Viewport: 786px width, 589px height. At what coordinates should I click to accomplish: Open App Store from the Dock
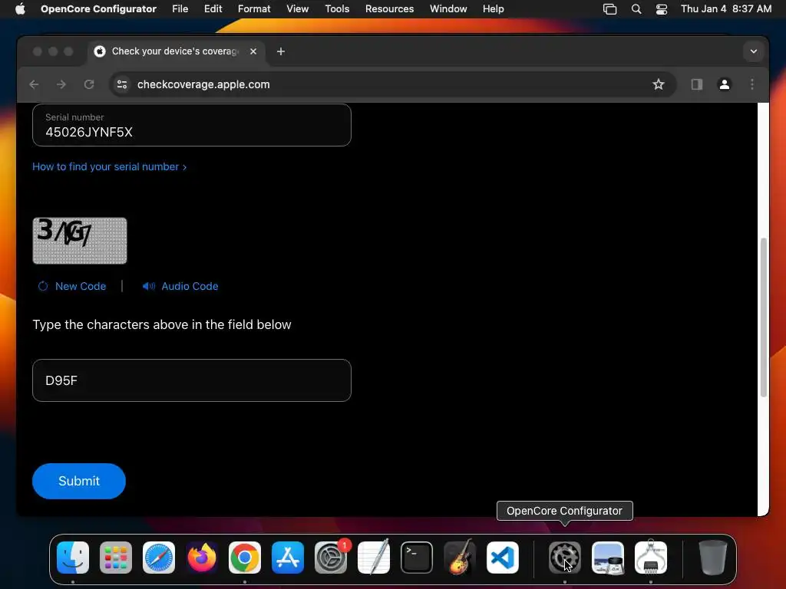tap(288, 558)
